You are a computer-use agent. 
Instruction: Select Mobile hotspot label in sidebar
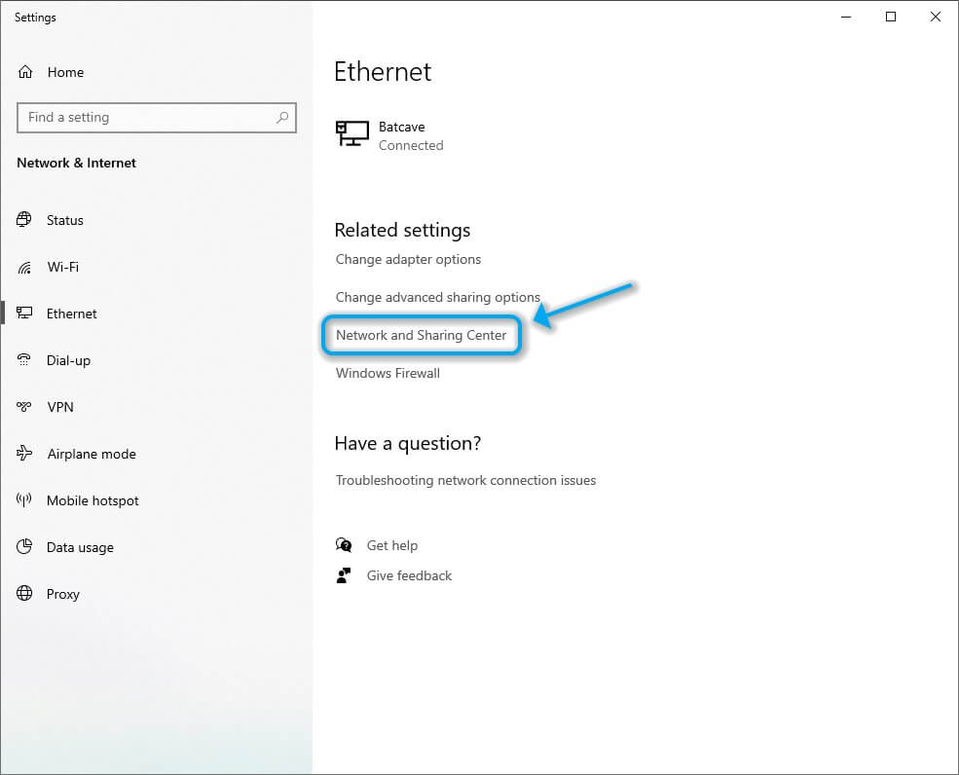tap(92, 501)
